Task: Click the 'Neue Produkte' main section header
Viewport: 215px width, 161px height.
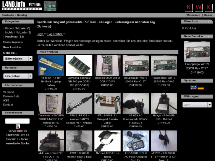Action: click(108, 52)
